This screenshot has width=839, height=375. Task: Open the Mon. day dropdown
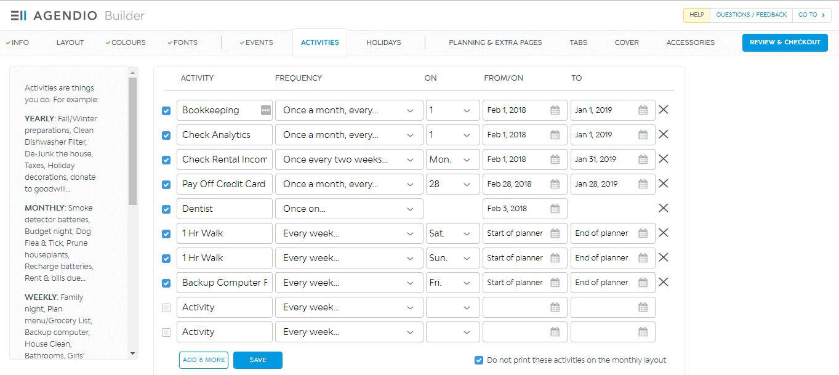[x=452, y=159]
